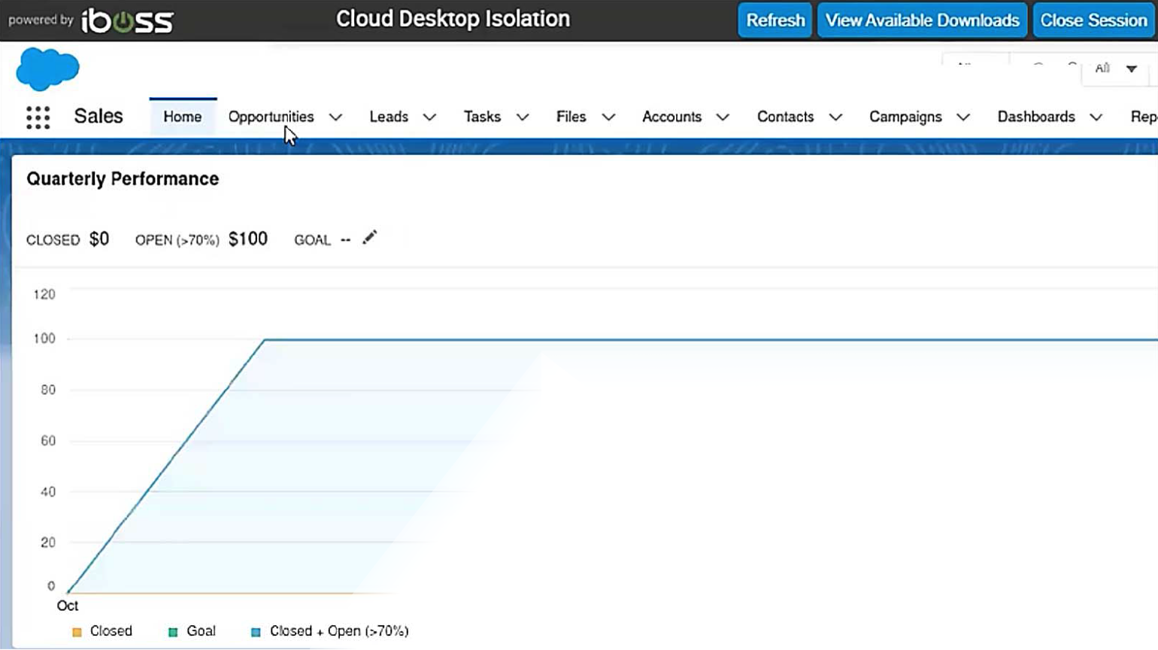Click the Oct axis label

point(68,606)
